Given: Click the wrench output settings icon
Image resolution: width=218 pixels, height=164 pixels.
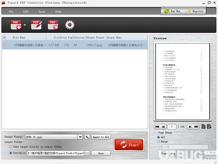Looking at the screenshot, I should [x=87, y=137].
